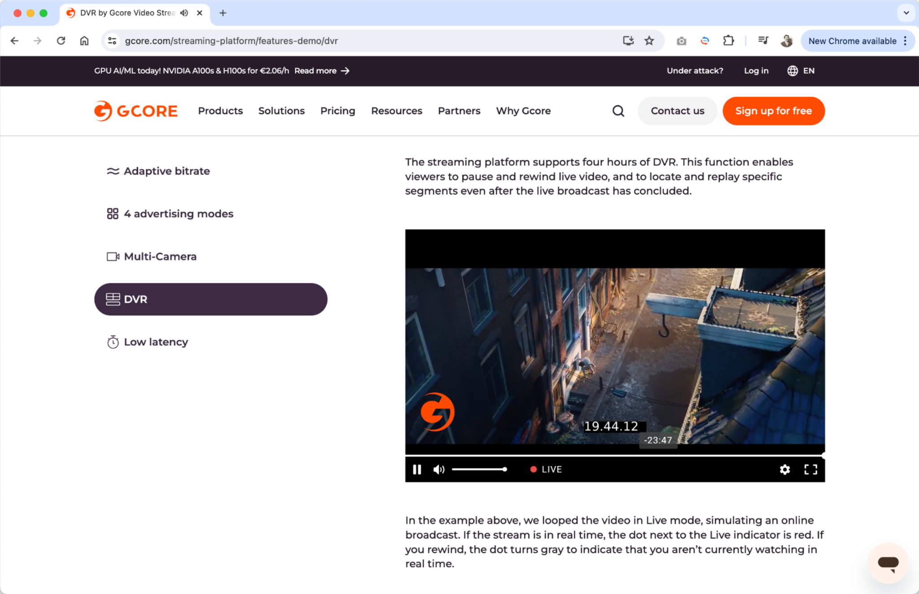This screenshot has width=919, height=594.
Task: Pause the video playback
Action: click(x=416, y=469)
